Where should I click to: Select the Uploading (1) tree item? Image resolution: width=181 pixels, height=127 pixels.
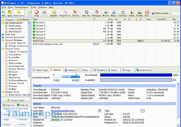click(x=15, y=32)
